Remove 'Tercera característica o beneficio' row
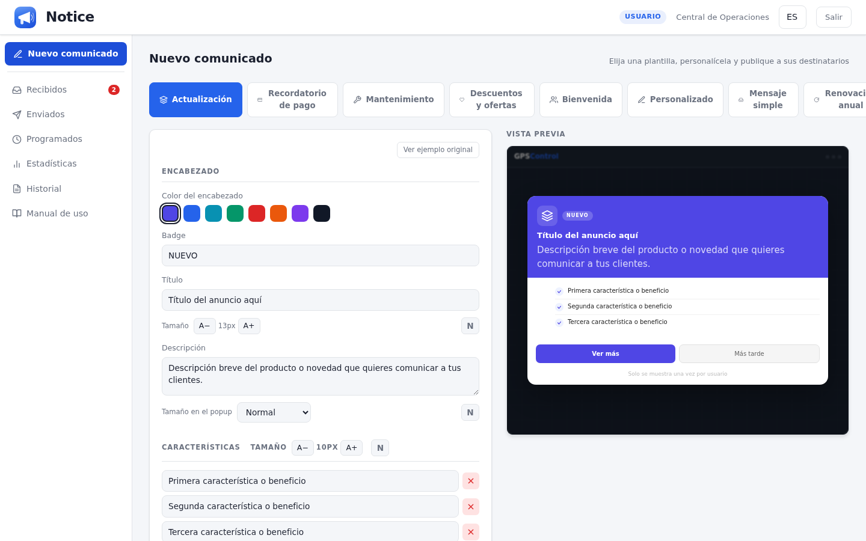 point(471,532)
